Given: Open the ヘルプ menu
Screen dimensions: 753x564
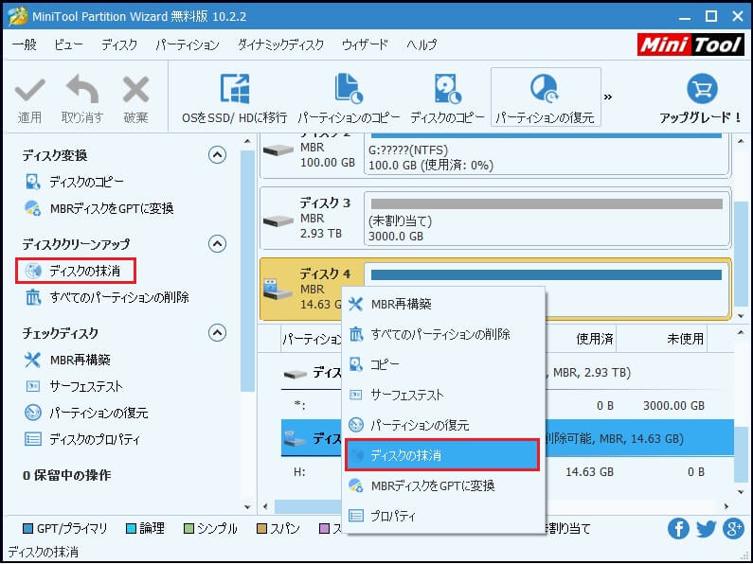Looking at the screenshot, I should pos(421,44).
